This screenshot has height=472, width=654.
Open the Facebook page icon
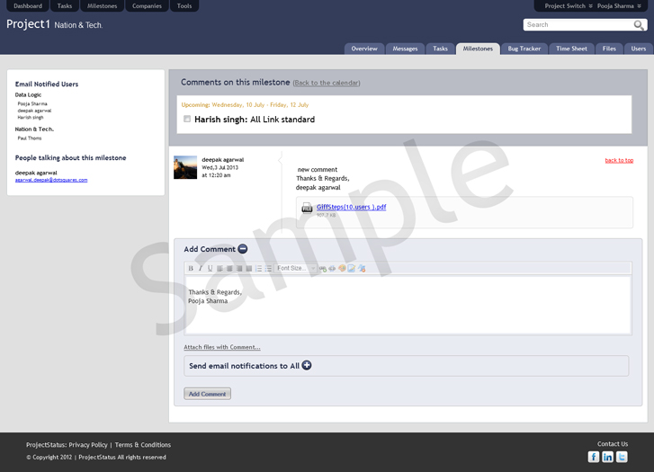click(x=594, y=457)
